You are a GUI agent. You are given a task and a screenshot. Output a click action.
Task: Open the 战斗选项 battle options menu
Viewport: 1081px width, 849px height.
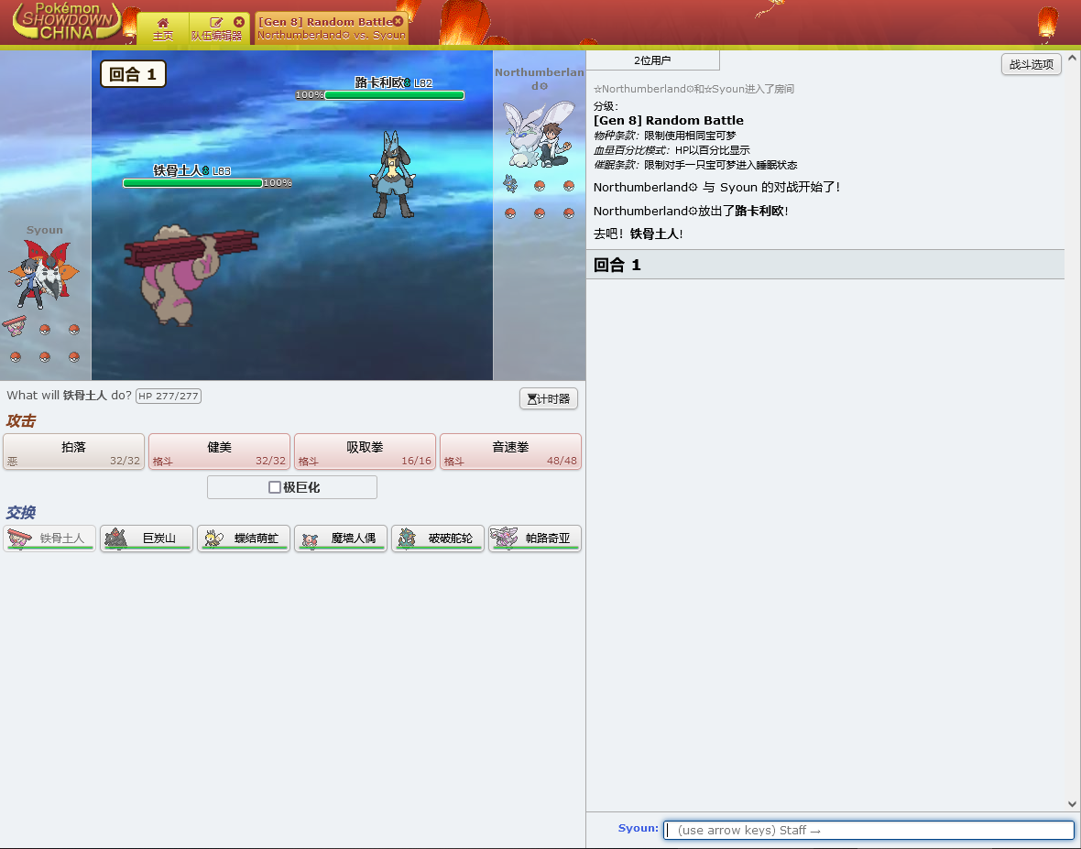tap(1031, 64)
